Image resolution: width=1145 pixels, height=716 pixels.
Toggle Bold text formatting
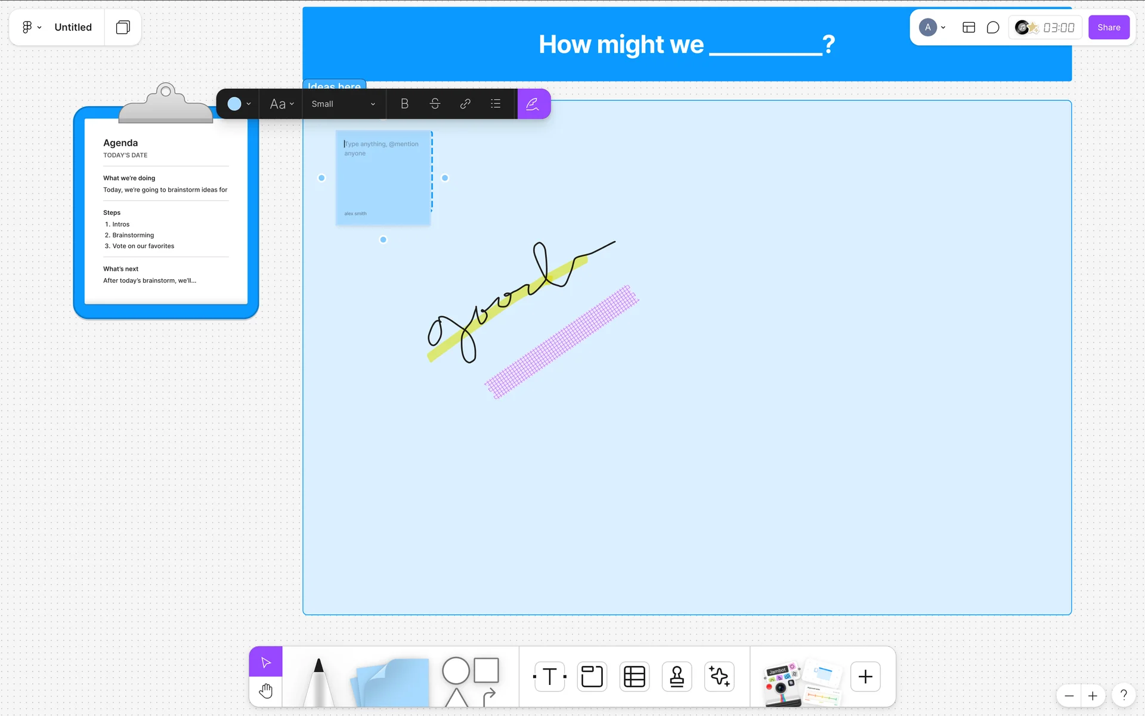click(x=404, y=104)
